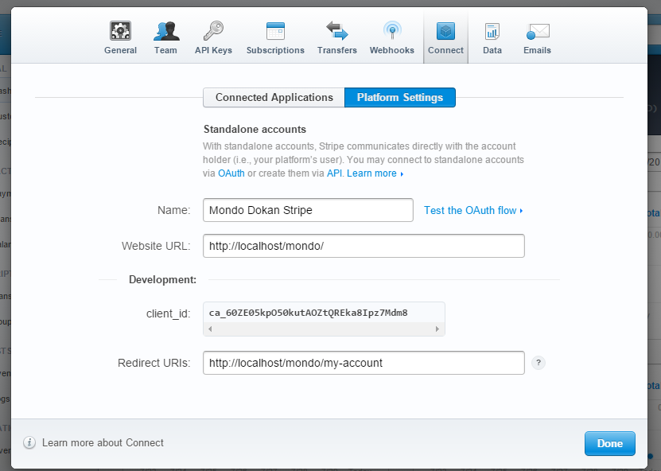Select the Connect cube icon
Image resolution: width=661 pixels, height=471 pixels.
445,31
